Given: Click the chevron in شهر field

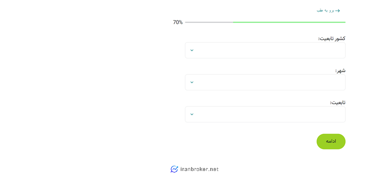Looking at the screenshot, I should point(192,82).
